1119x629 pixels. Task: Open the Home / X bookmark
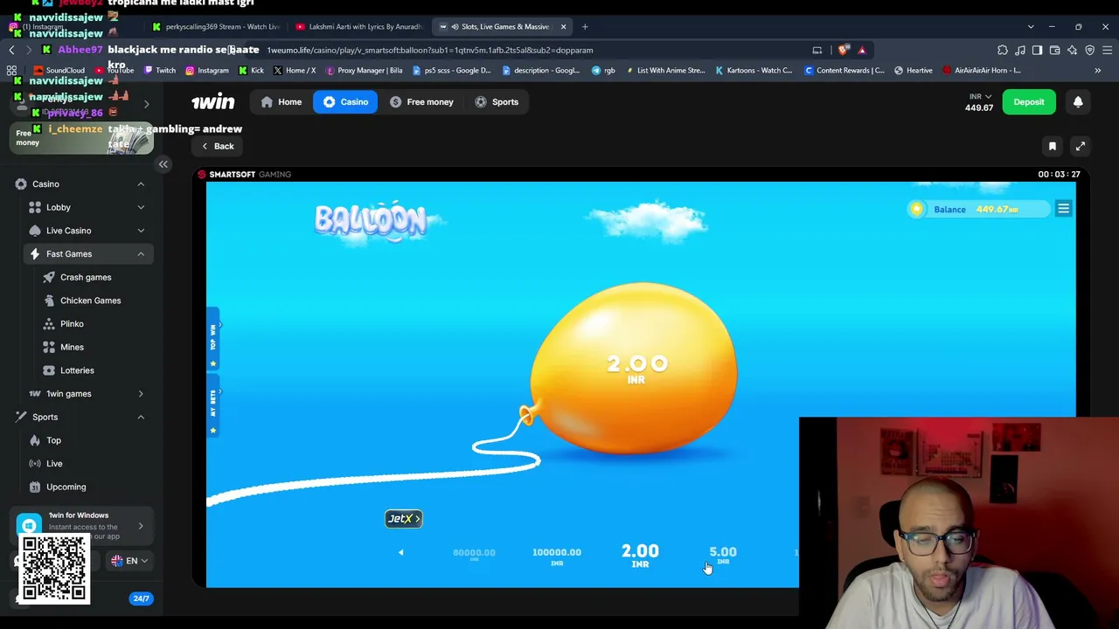295,71
